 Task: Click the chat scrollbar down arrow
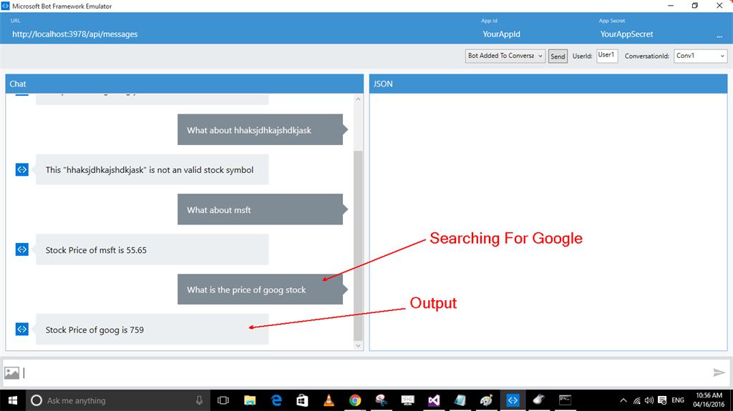pyautogui.click(x=358, y=346)
